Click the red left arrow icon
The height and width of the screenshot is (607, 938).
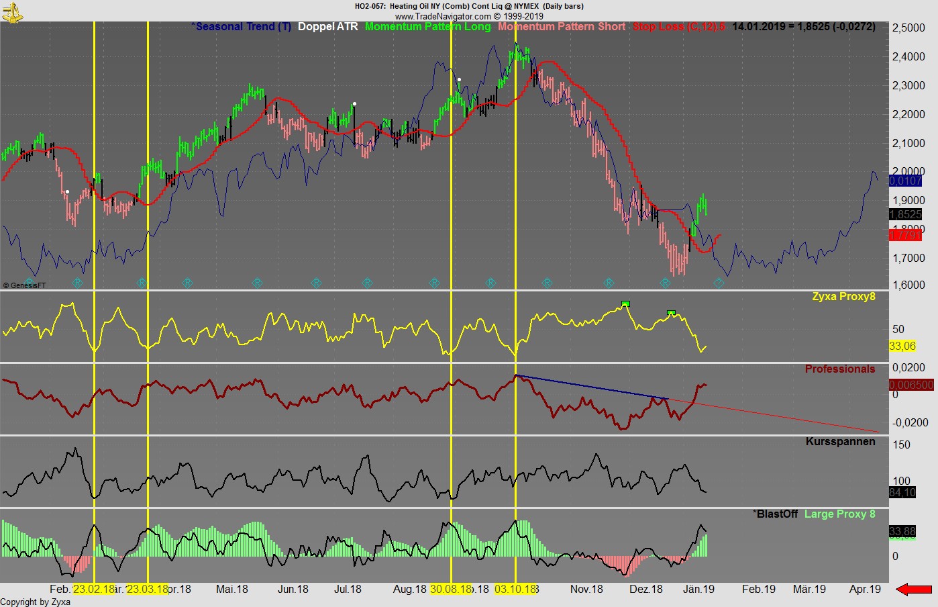click(914, 590)
